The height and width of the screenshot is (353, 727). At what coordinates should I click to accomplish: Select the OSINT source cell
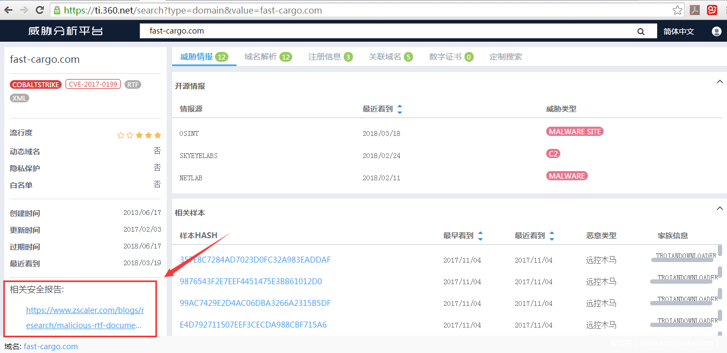[189, 134]
